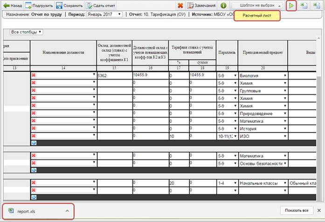Screen dimensions: 325x222
Task: Delete the Биология row with red X
Action: click(34, 75)
